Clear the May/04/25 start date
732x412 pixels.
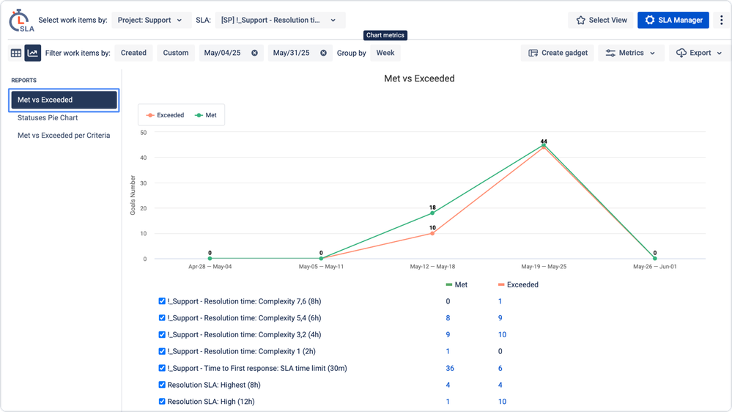[254, 53]
